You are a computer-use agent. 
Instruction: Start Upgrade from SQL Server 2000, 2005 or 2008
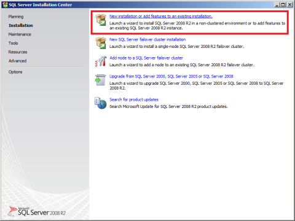(x=171, y=76)
